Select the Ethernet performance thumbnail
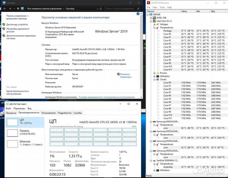The height and width of the screenshot is (178, 228). (x=13, y=143)
